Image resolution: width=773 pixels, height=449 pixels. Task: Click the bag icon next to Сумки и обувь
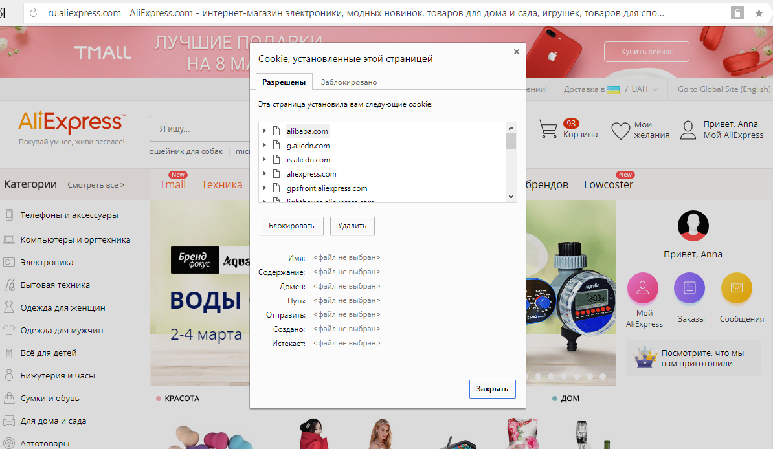coord(9,398)
